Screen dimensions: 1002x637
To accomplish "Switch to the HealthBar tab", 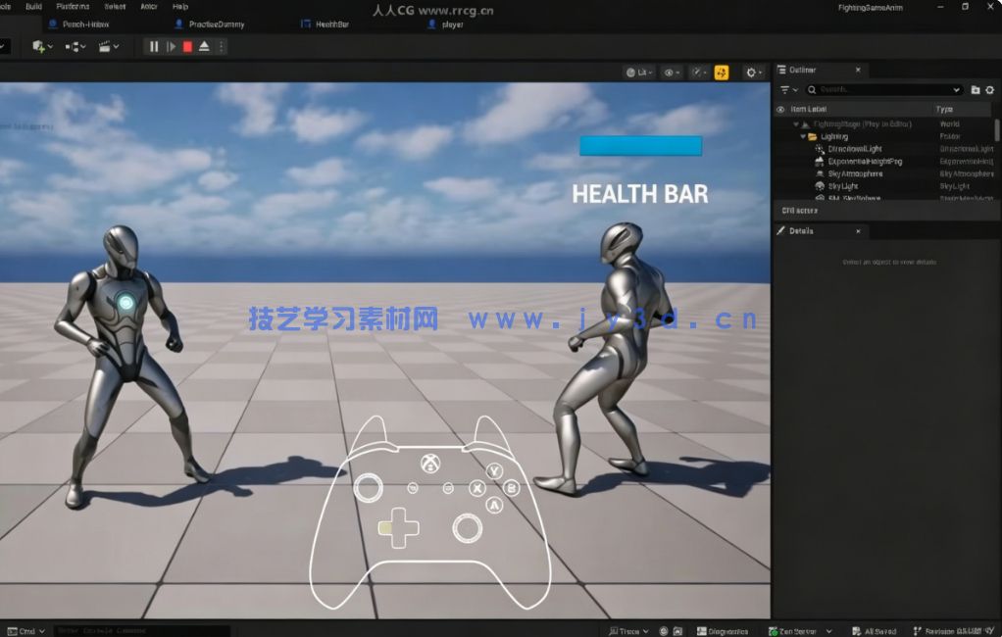I will tap(331, 24).
